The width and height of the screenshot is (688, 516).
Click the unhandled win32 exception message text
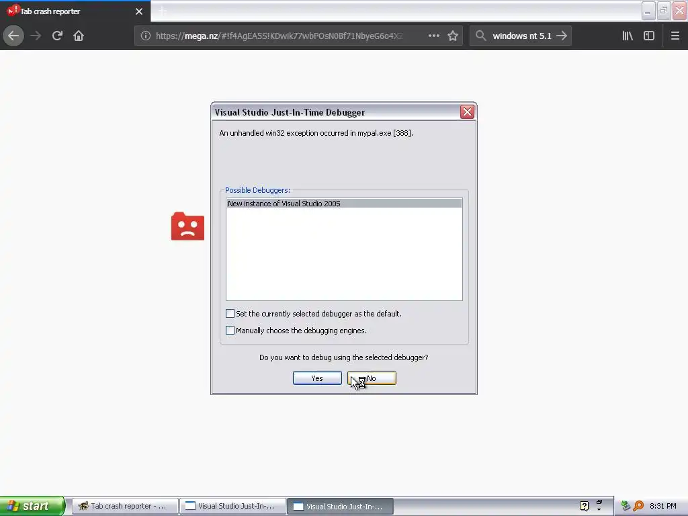click(x=316, y=133)
